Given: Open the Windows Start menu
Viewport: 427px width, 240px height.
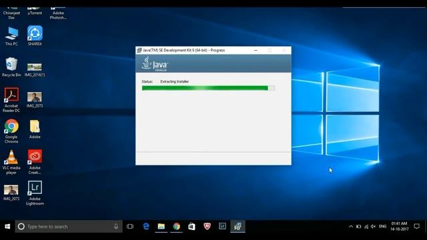Looking at the screenshot, I should coord(7,227).
